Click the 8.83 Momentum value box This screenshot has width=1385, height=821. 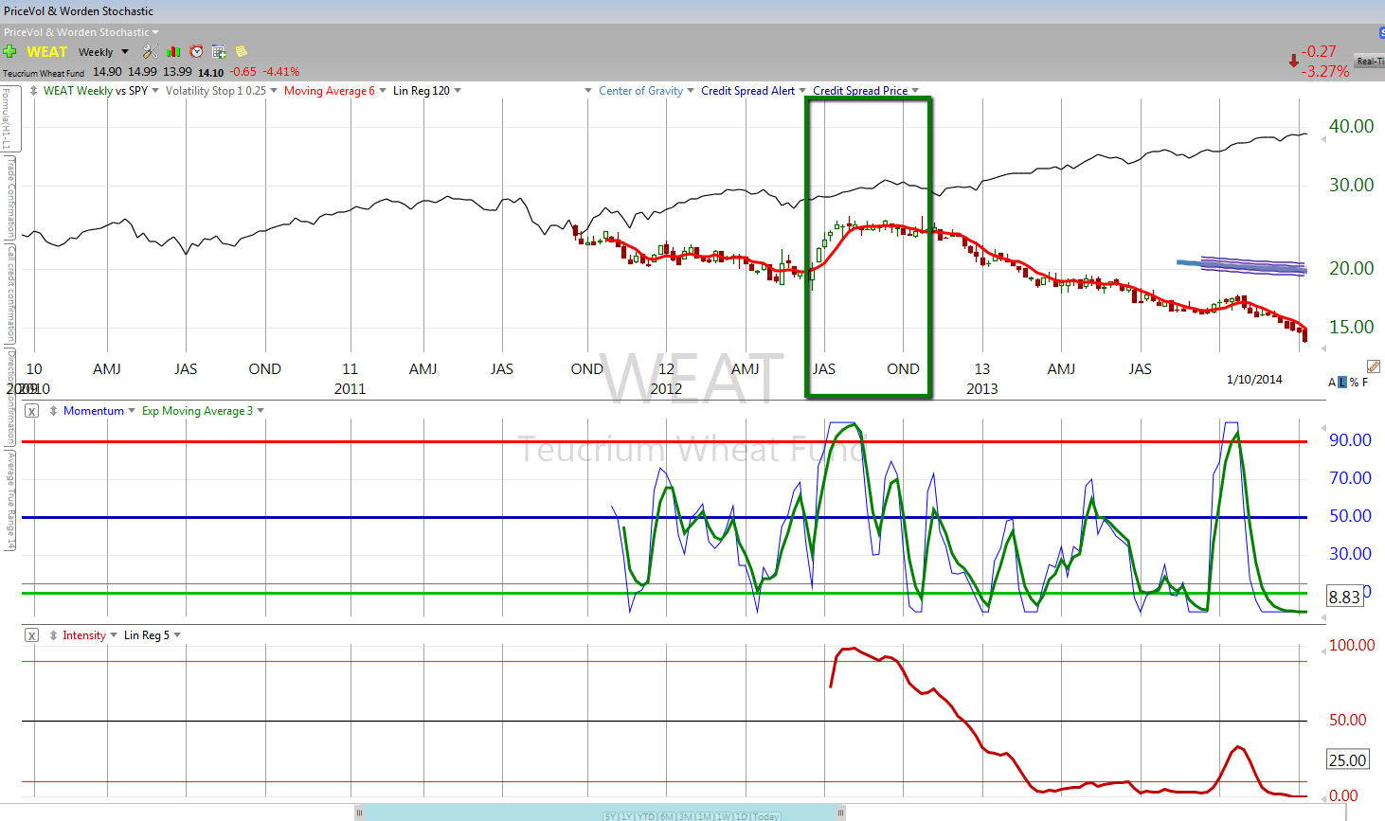point(1344,597)
